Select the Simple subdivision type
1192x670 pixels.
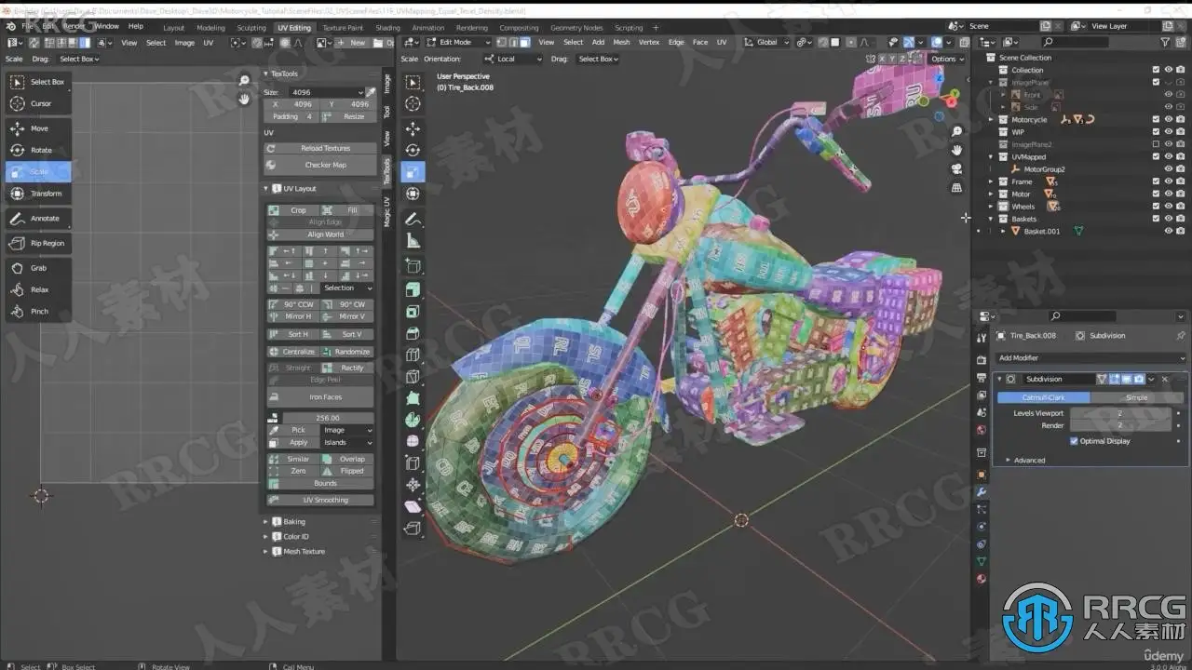[1137, 397]
